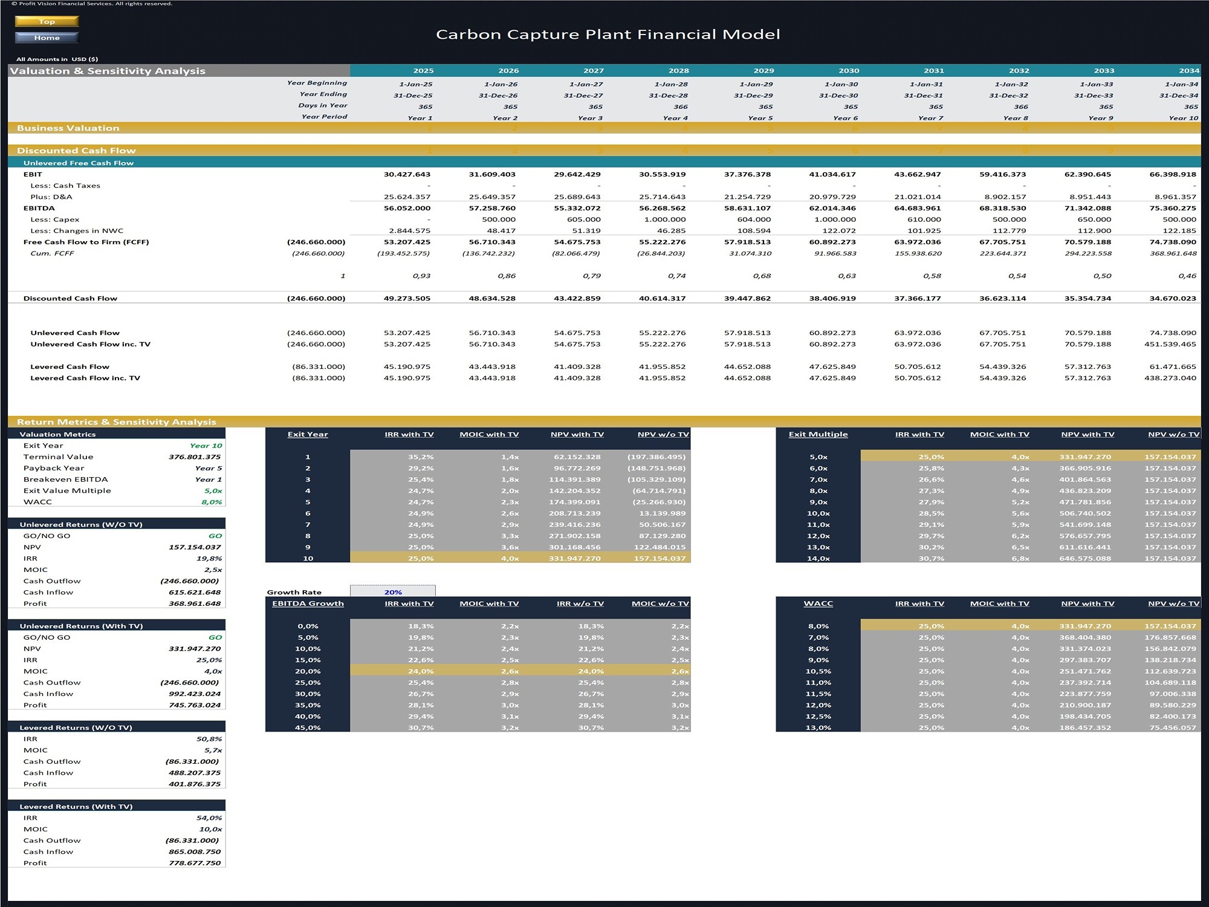Select days in year 366 for 2028
Screen dimensions: 1209x907
[681, 106]
